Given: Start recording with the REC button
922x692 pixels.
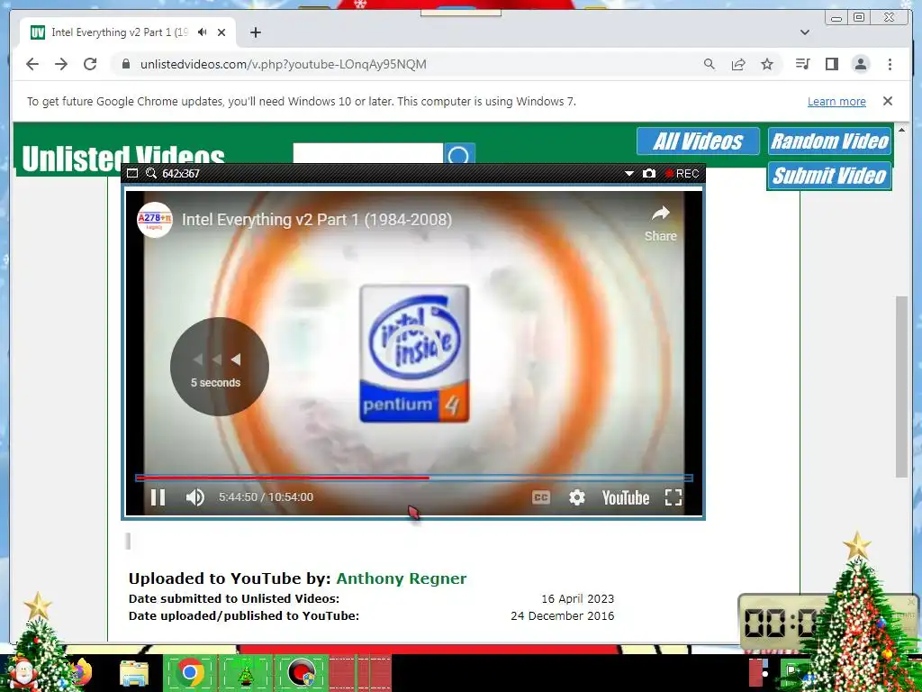Looking at the screenshot, I should coord(682,174).
